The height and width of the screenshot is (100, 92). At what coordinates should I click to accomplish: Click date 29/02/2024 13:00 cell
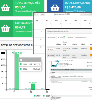click(66, 56)
